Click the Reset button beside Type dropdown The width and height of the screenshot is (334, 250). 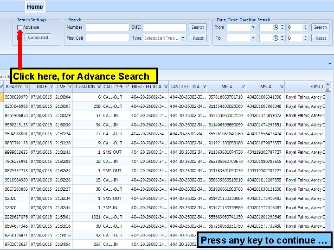198,38
